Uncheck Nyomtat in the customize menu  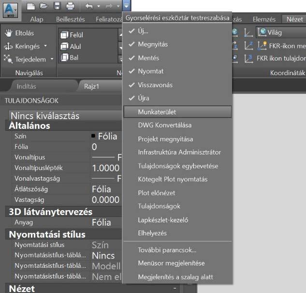(177, 71)
